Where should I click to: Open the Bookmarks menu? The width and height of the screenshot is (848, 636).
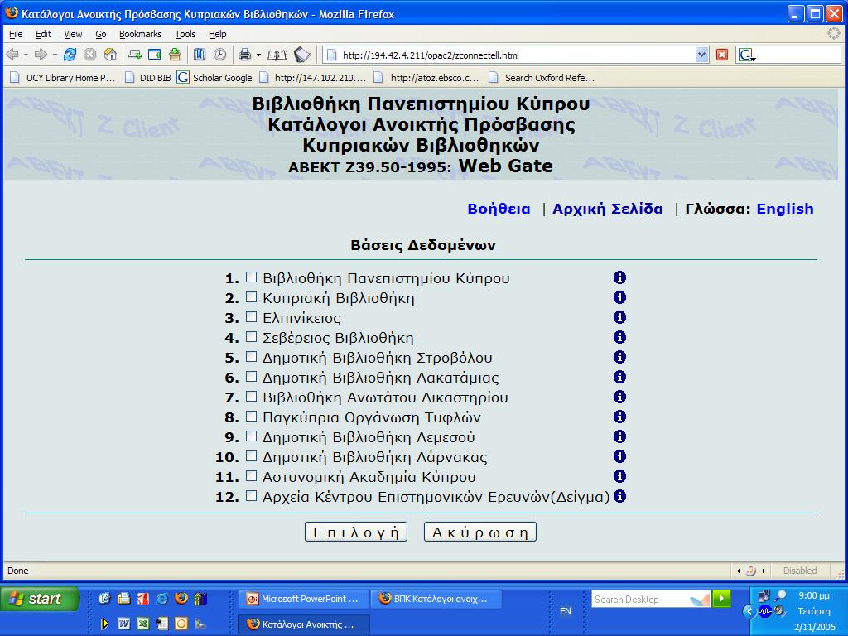click(x=140, y=34)
